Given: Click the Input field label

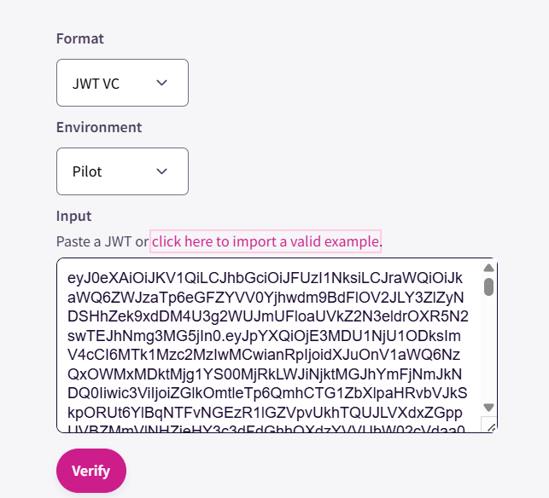Looking at the screenshot, I should (74, 216).
